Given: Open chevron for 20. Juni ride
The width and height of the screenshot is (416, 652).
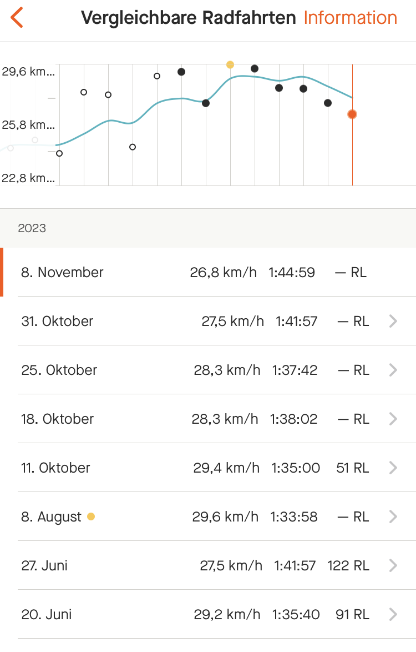Looking at the screenshot, I should (x=393, y=614).
